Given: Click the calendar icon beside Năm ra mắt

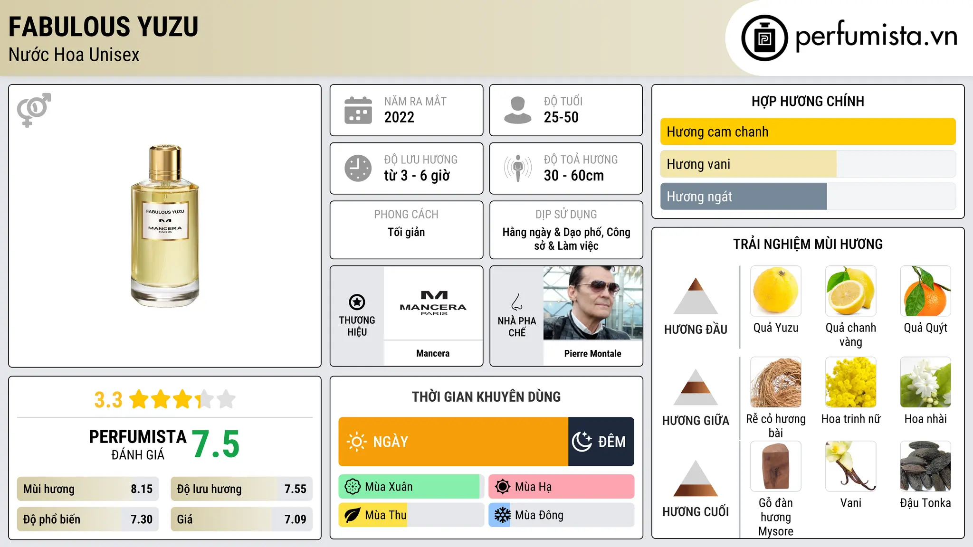Looking at the screenshot, I should coord(358,110).
